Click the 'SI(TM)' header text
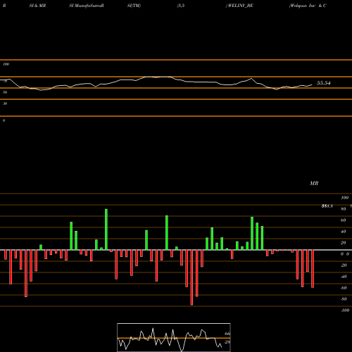 click(x=134, y=6)
